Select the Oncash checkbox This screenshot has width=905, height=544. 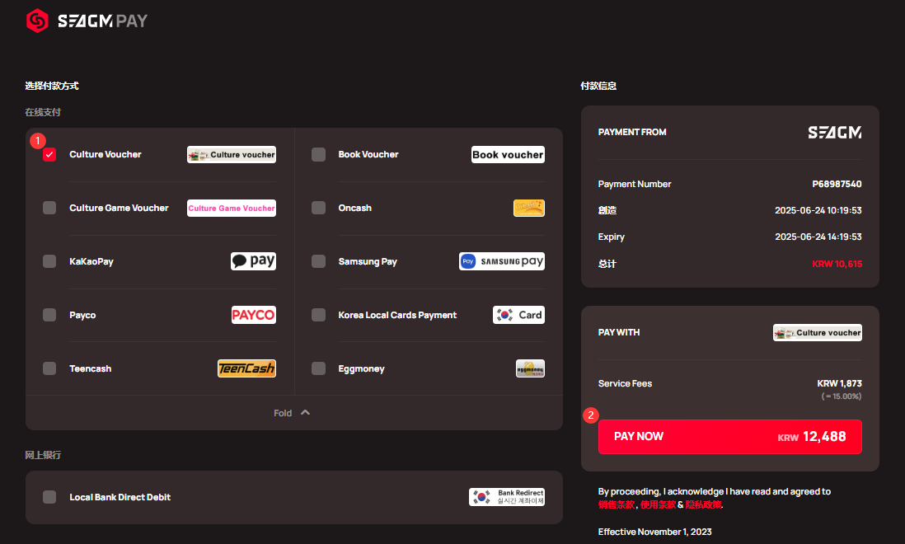(319, 208)
